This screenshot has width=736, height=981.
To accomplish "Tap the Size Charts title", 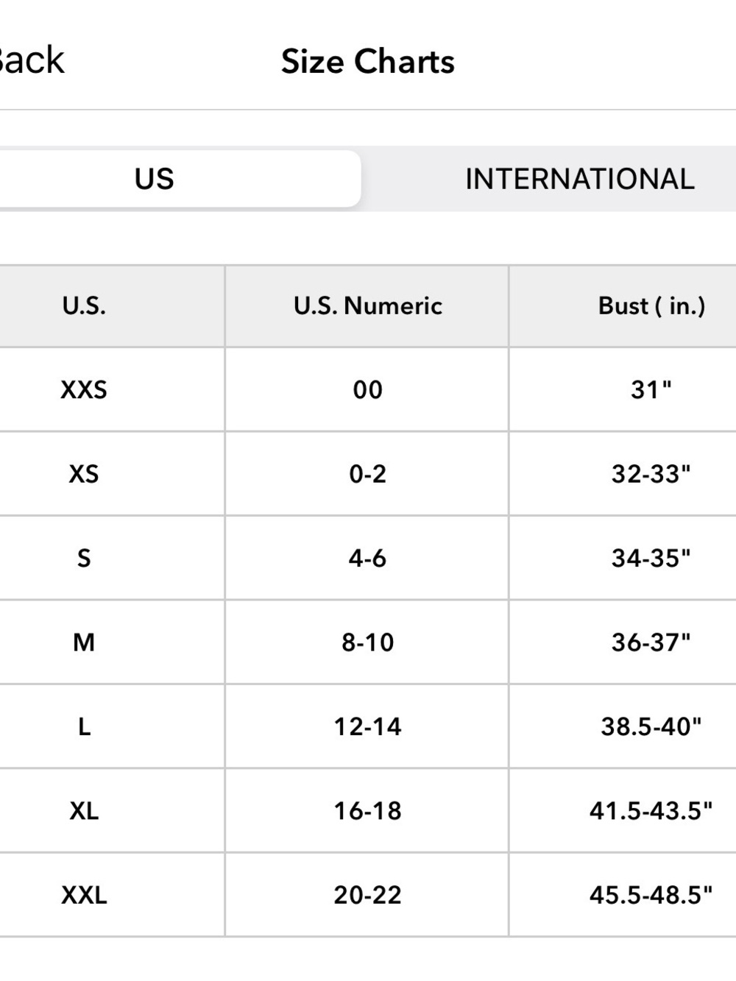I will pos(368,62).
